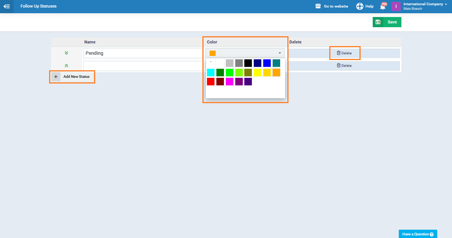
Task: Open the notifications bell
Action: [x=383, y=7]
